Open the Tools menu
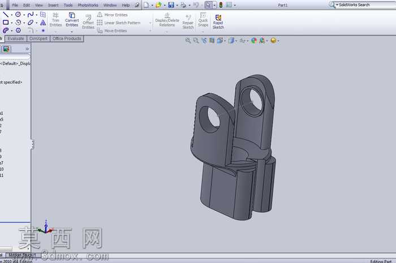Viewport: 396px width, 263px height. 68,5
